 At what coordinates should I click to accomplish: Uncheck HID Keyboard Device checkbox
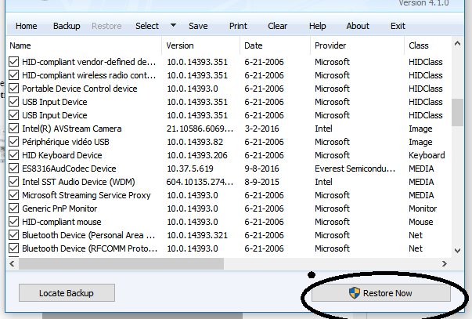click(x=13, y=155)
